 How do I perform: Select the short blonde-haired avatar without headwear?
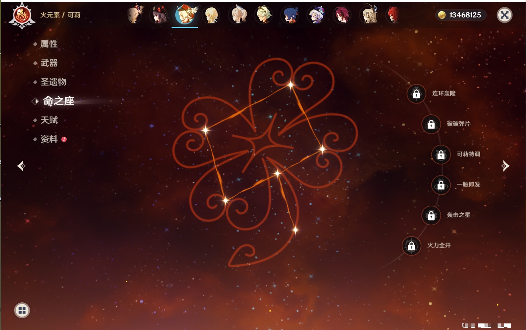tap(212, 15)
